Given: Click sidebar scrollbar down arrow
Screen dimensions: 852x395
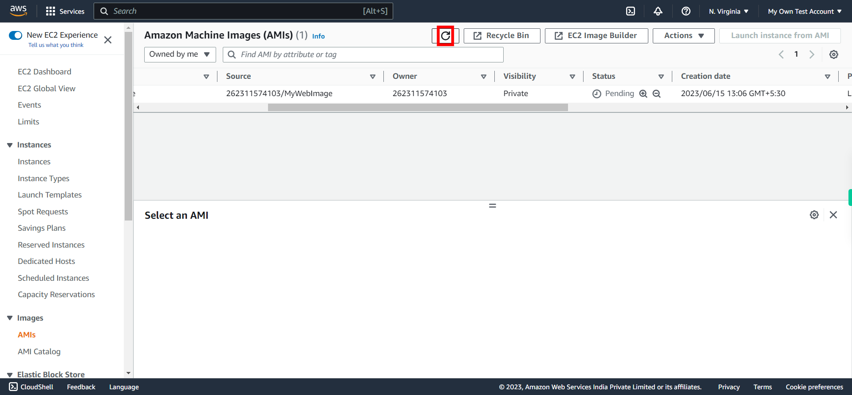Looking at the screenshot, I should point(128,373).
